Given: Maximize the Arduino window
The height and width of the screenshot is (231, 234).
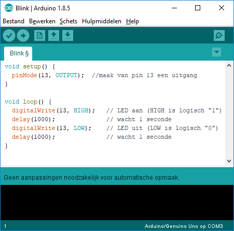Looking at the screenshot, I should pos(198,8).
